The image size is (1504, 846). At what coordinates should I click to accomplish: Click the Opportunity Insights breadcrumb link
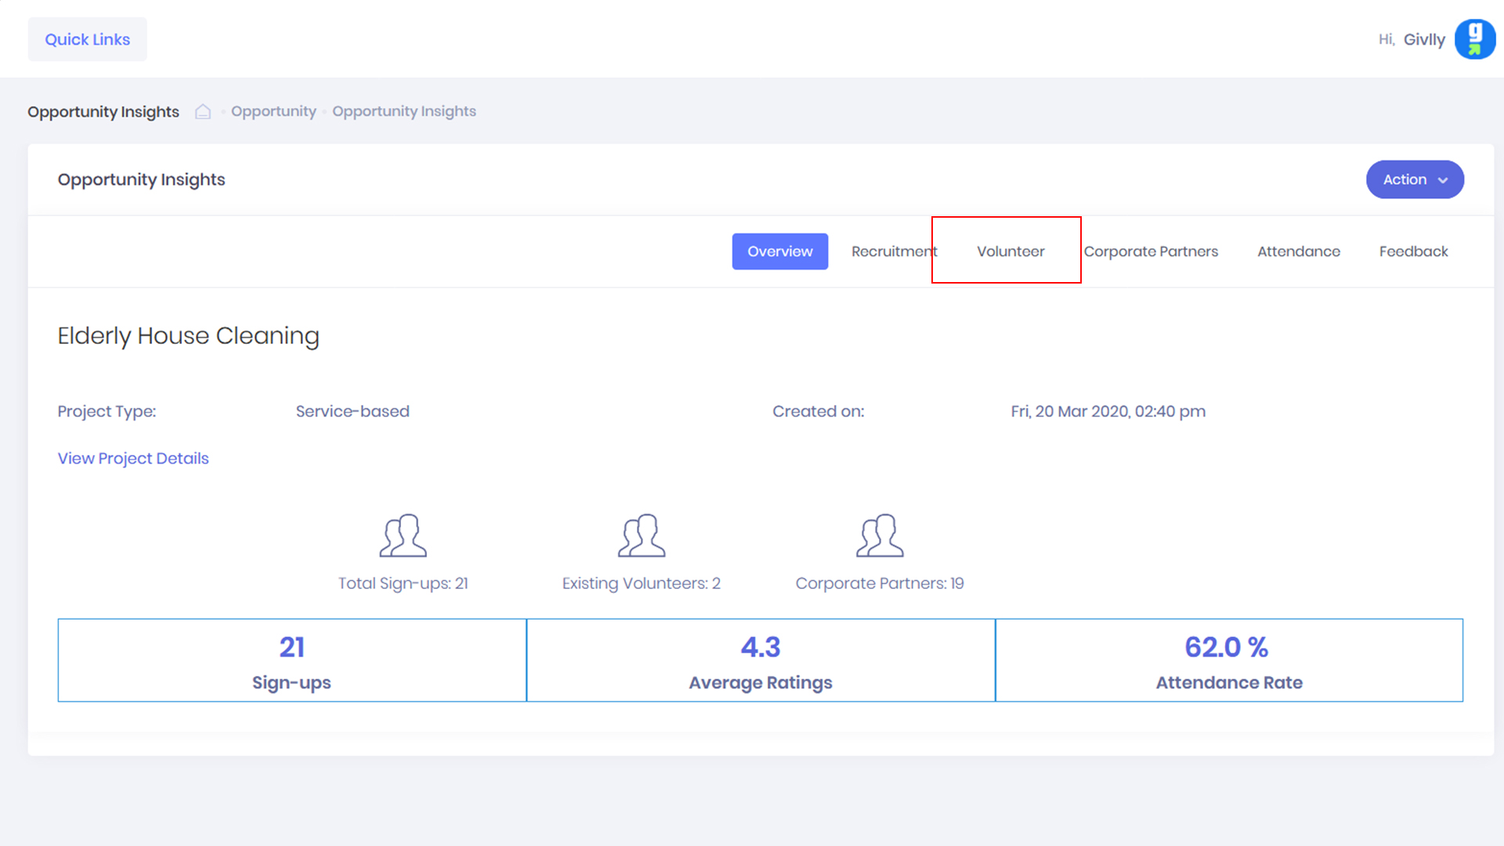click(403, 111)
